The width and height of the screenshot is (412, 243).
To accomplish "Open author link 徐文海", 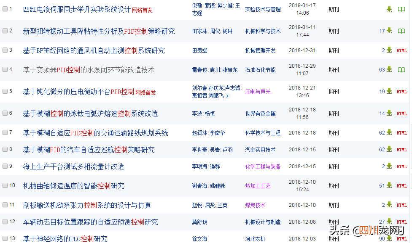I will [x=200, y=239].
